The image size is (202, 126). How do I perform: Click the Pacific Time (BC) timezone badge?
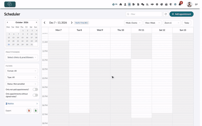pos(81,23)
